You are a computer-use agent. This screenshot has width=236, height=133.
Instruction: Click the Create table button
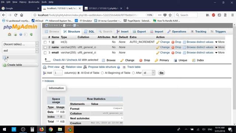point(20,65)
